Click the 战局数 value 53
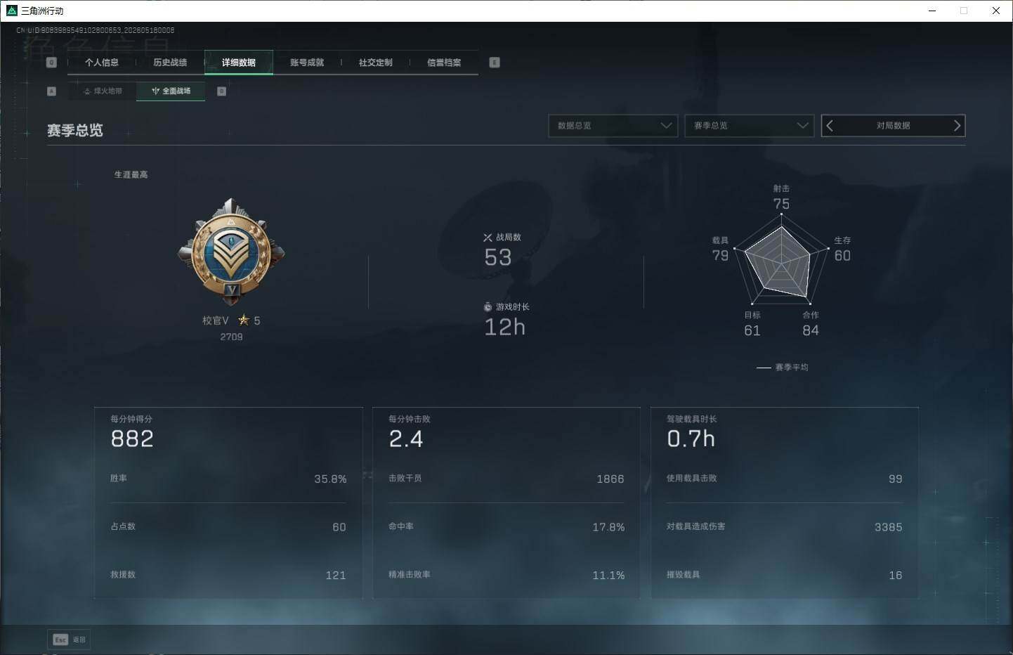 click(498, 258)
